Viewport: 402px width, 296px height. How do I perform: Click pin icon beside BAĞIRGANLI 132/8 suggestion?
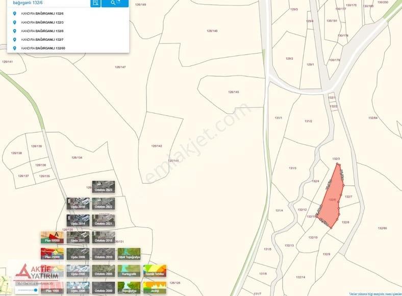coord(15,31)
